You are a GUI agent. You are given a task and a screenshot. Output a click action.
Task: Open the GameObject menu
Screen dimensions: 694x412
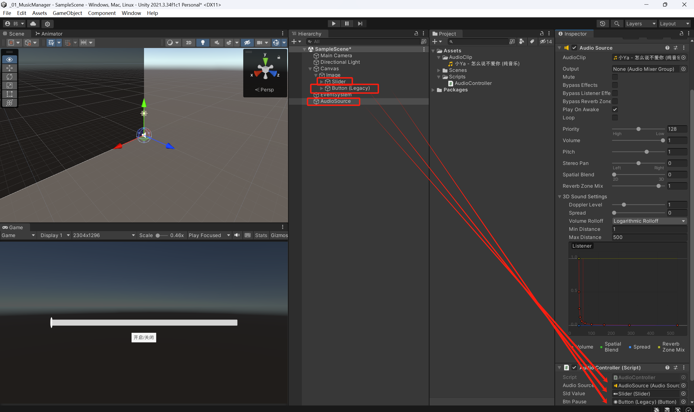click(67, 13)
